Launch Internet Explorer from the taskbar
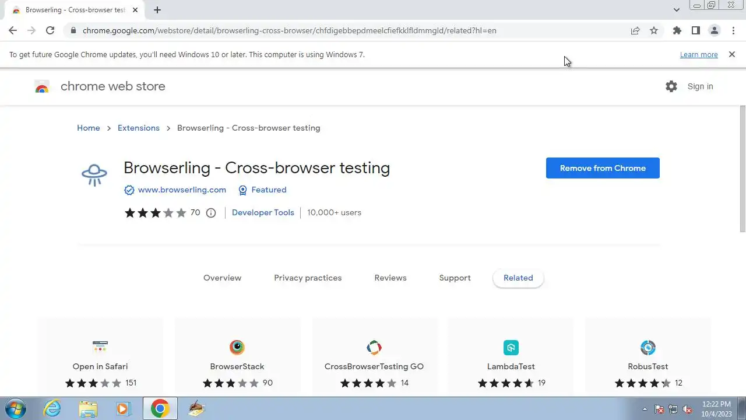Viewport: 746px width, 420px height. 52,408
